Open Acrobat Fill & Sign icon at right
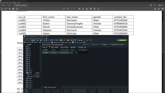Image resolution: width=165 pixels, height=93 pixels. 155,9
